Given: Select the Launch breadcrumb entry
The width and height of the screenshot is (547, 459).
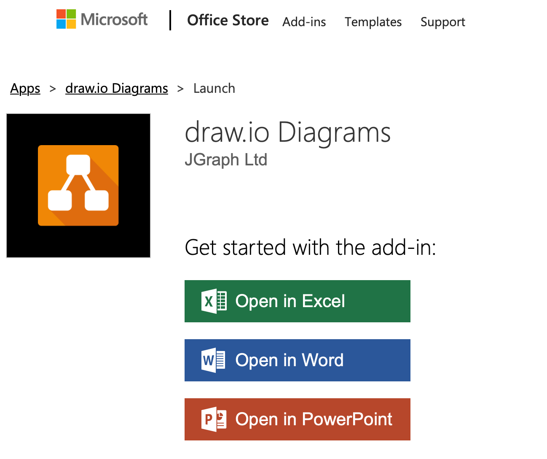Looking at the screenshot, I should (x=214, y=88).
